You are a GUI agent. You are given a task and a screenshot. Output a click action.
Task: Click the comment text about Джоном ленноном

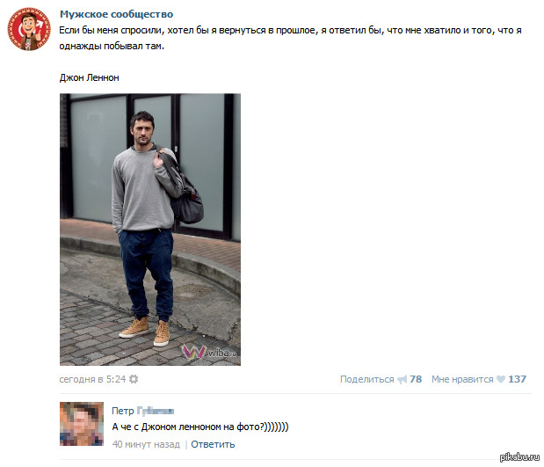200,427
